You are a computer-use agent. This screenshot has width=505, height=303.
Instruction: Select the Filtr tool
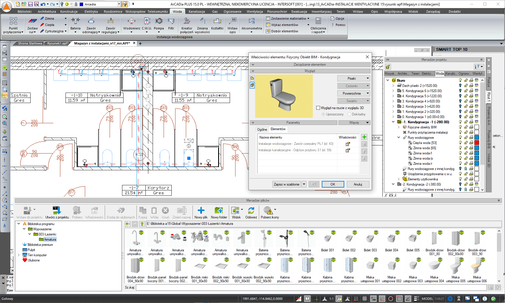tap(171, 24)
